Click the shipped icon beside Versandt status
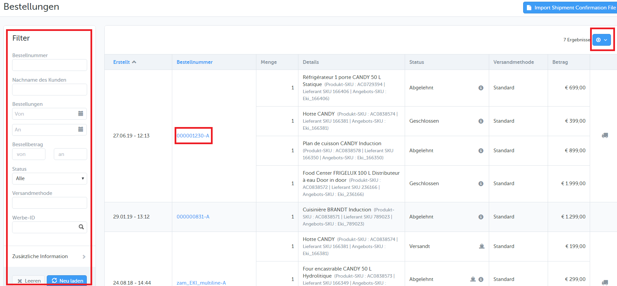 pyautogui.click(x=482, y=246)
